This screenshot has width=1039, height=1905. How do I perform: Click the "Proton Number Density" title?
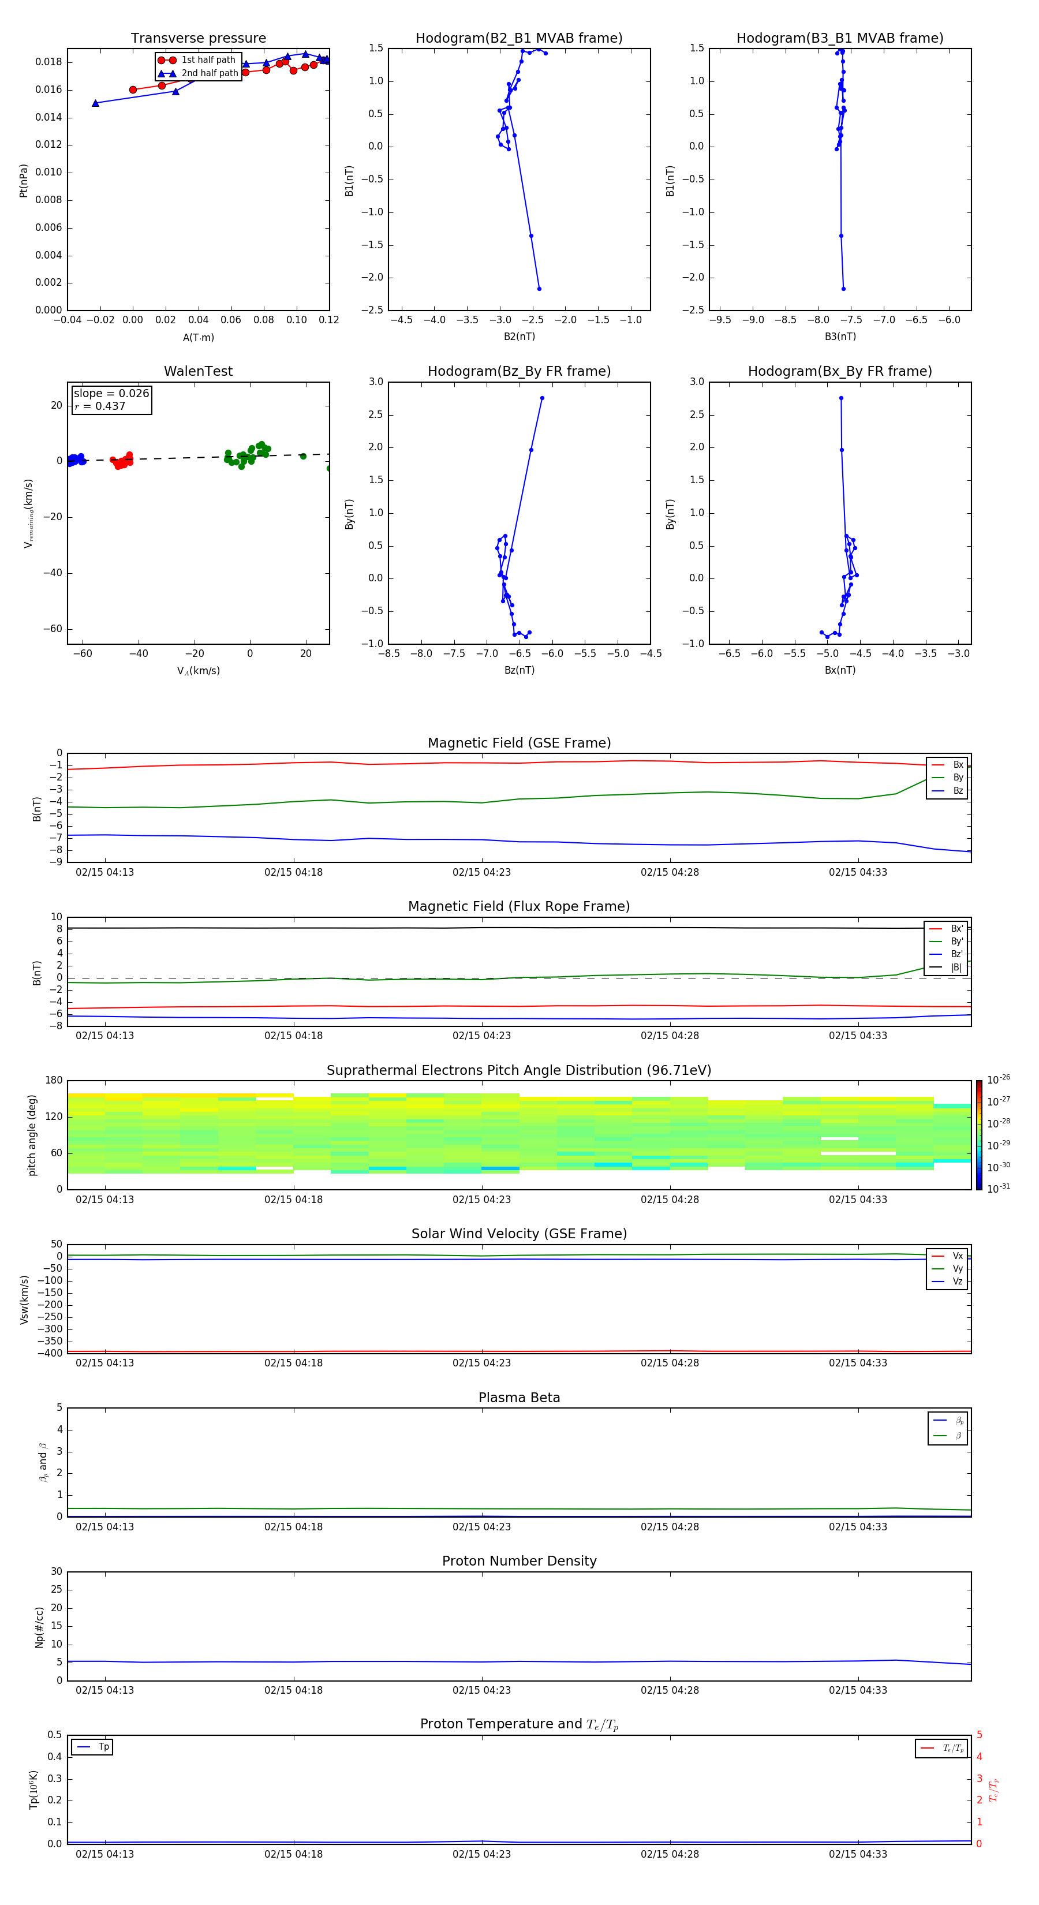[x=519, y=1561]
